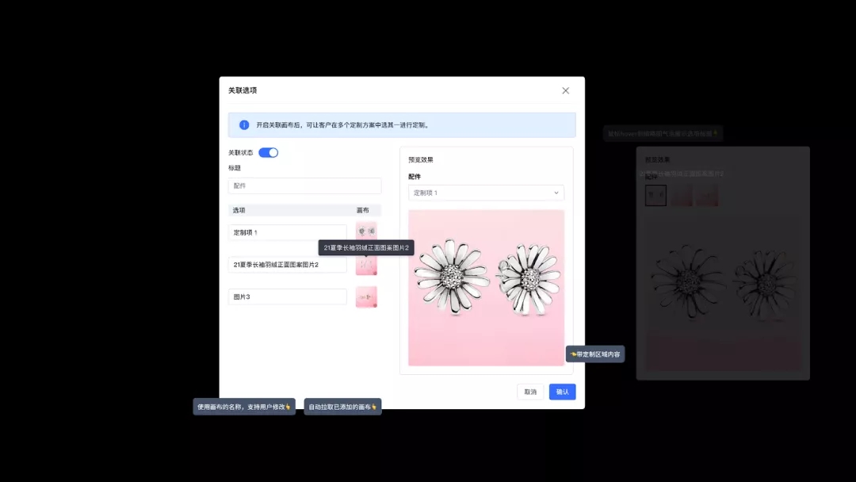The height and width of the screenshot is (482, 856).
Task: Edit the 标题 input showing 配件
Action: (x=304, y=186)
